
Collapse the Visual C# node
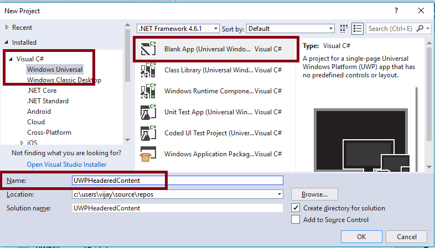(11, 59)
